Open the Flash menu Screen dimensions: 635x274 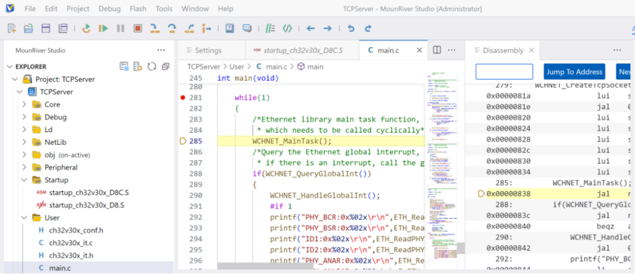tap(138, 9)
